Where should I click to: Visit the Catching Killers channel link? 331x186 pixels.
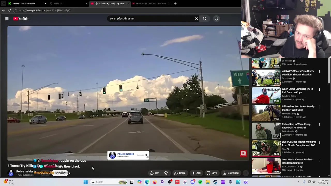(x=289, y=96)
